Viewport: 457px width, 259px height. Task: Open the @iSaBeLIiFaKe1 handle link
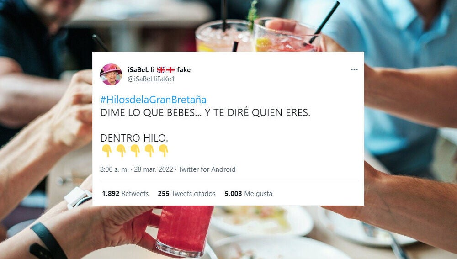151,79
